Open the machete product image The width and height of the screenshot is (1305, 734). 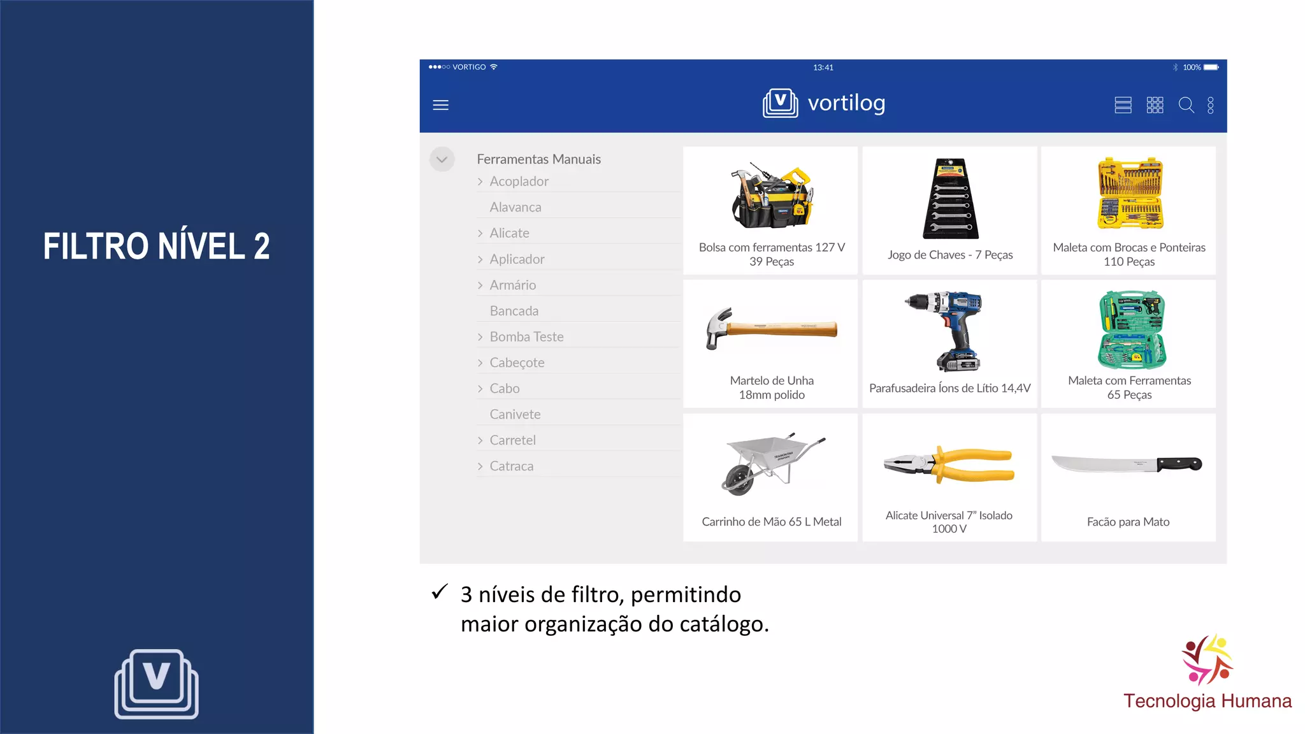coord(1127,464)
